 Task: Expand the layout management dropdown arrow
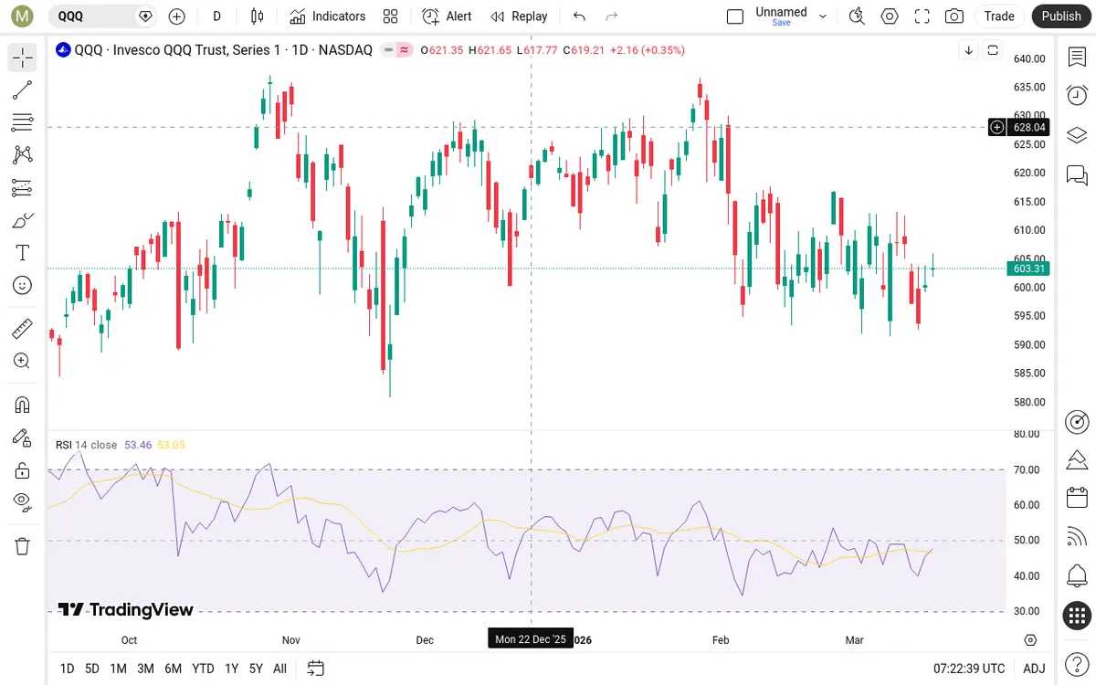pos(823,16)
